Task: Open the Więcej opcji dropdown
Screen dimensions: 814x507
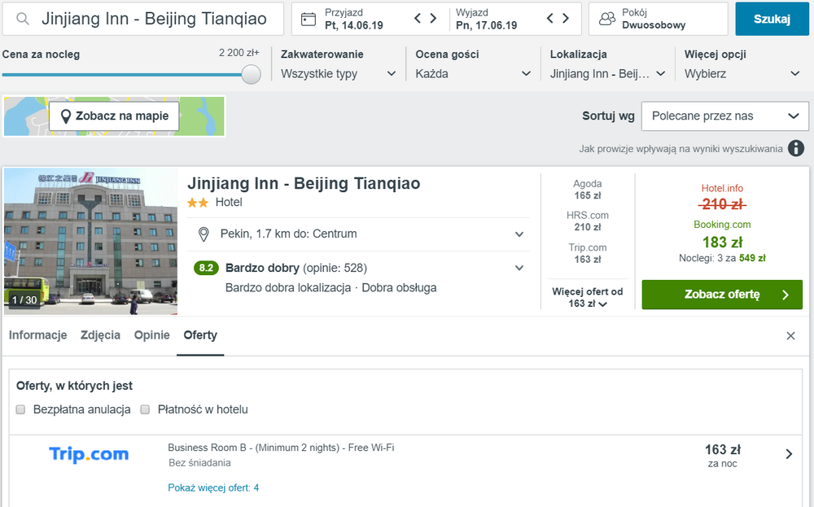Action: coord(742,74)
